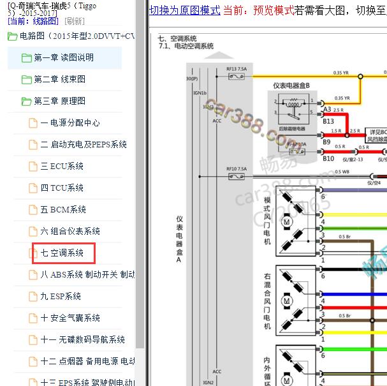The image size is (387, 386).
Task: Click document icon beside 六 组合仪表系统
Action: (33, 232)
